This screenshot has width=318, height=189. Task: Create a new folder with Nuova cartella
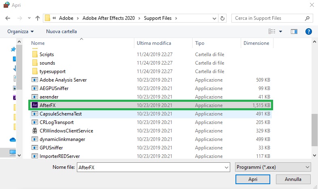pyautogui.click(x=61, y=31)
